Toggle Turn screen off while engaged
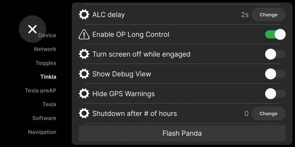Screen dimensions: 295x147 pos(275,54)
